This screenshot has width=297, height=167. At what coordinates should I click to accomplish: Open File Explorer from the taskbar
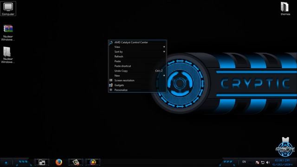click(x=42, y=162)
